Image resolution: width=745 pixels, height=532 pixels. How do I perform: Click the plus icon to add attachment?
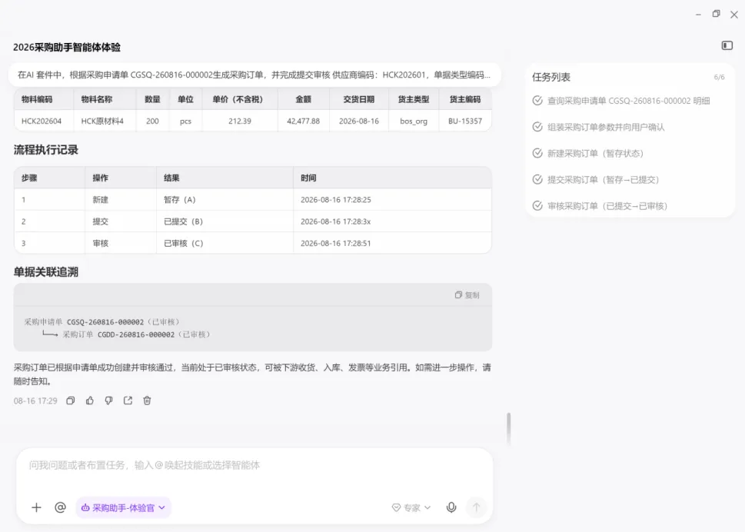pos(37,507)
